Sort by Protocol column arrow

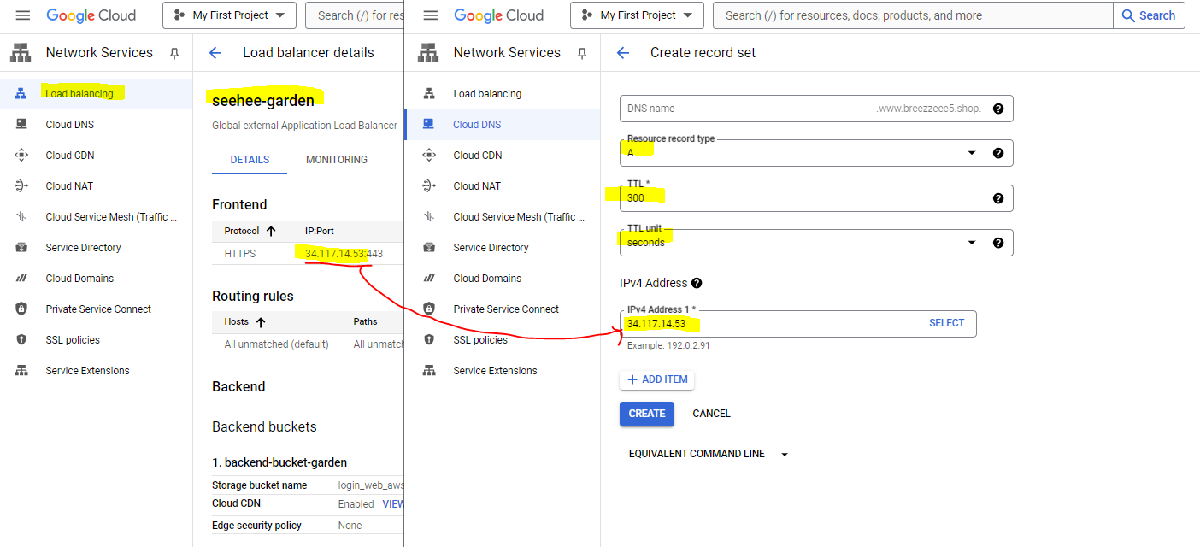tap(271, 231)
